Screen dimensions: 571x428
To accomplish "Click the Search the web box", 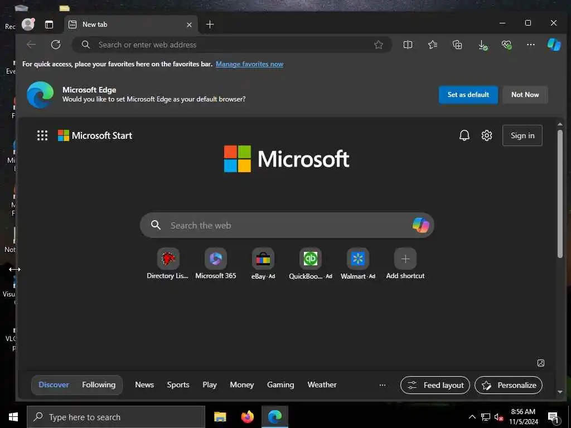I will coord(287,225).
